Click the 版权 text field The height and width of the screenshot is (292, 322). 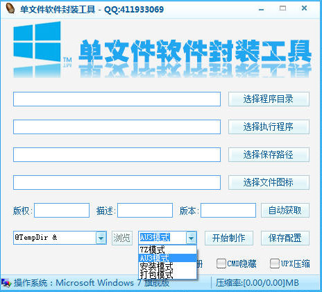pos(62,211)
